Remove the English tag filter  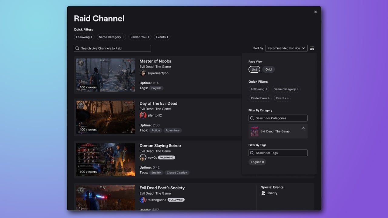pos(263,162)
